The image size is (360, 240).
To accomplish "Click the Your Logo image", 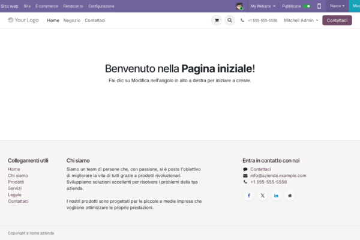I will click(23, 20).
